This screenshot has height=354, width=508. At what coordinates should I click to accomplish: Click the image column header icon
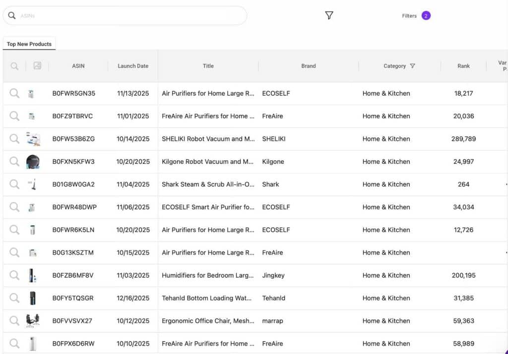37,65
